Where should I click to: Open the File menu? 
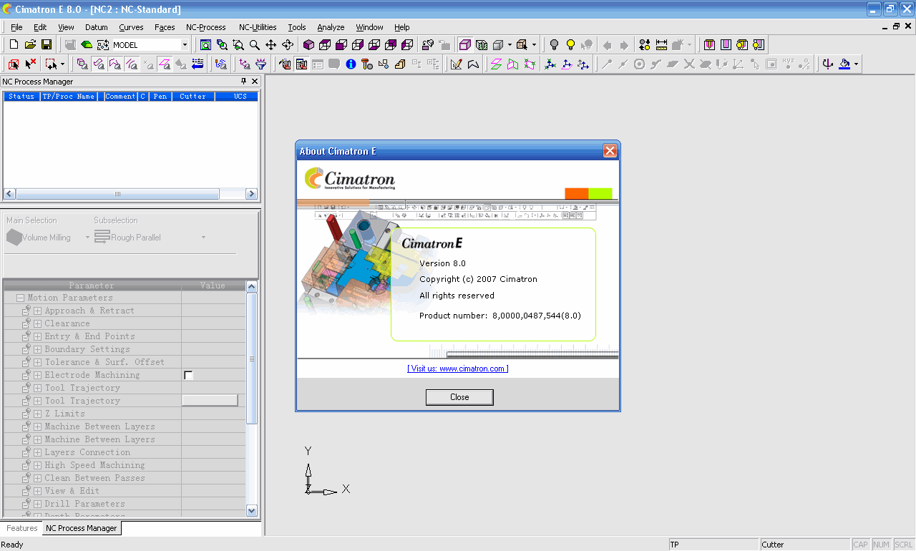point(16,27)
